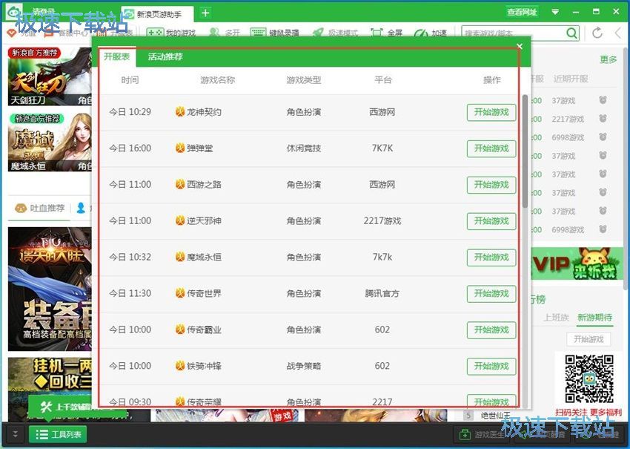Open the title bar dropdown menu triangle
The width and height of the screenshot is (630, 449).
[555, 12]
